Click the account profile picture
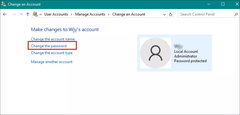240x115 pixels. pos(155,53)
